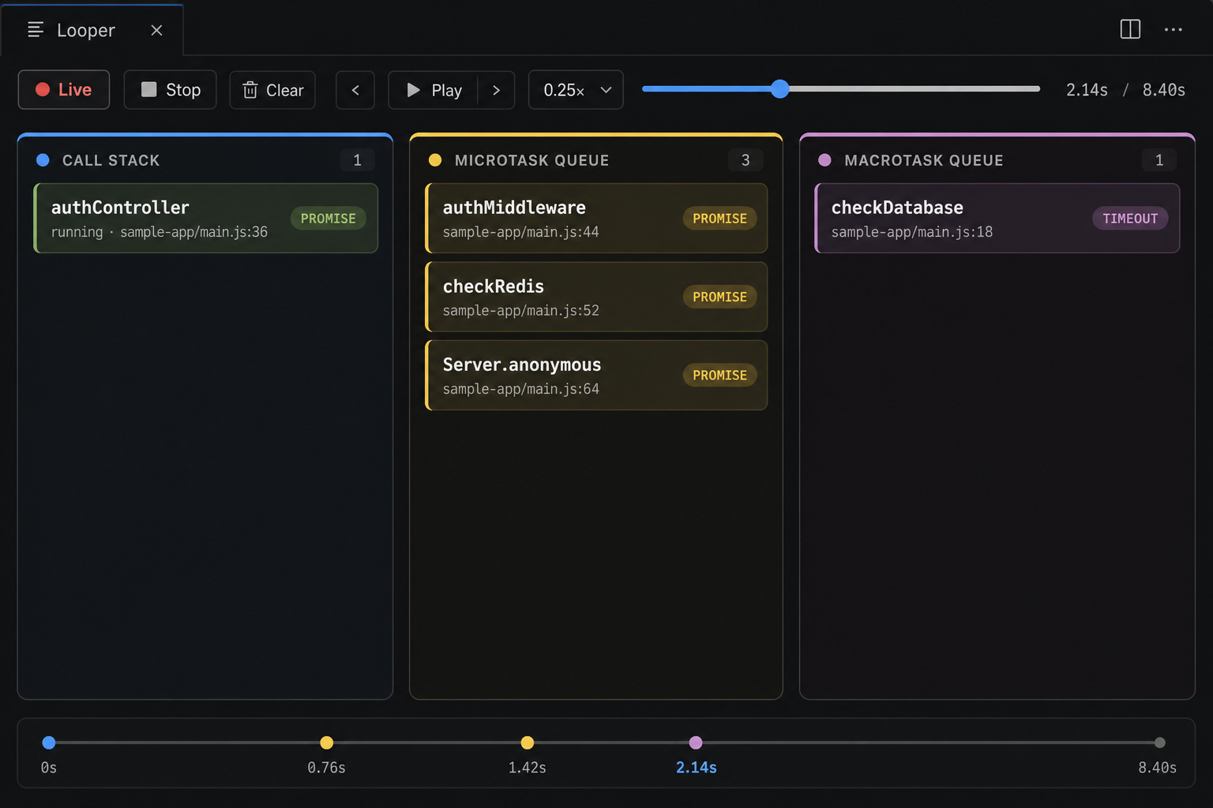This screenshot has width=1213, height=808.
Task: Open sample-app/main.js:36 source location
Action: (193, 232)
